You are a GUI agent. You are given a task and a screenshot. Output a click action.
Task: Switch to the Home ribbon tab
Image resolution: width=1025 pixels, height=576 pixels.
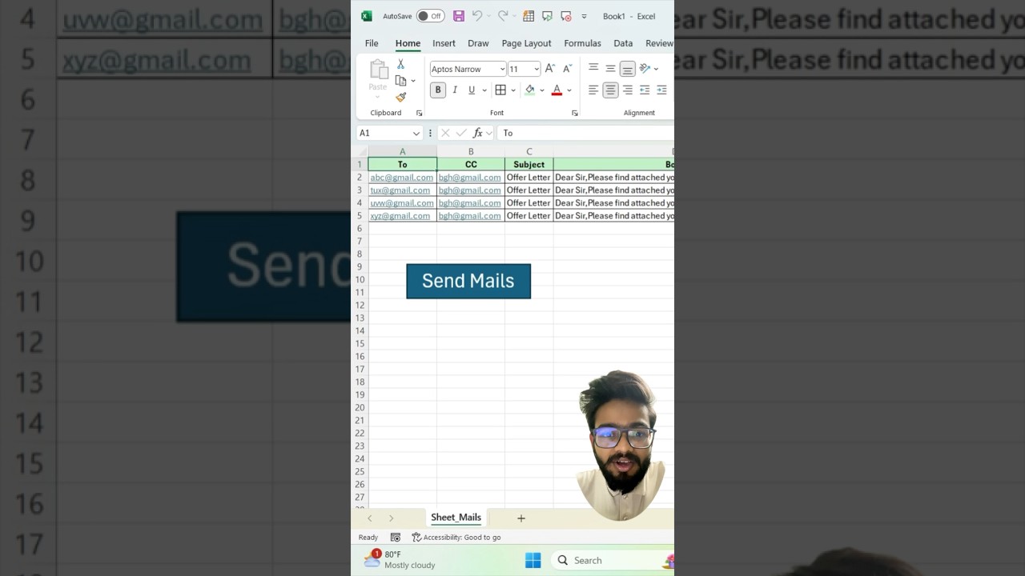click(408, 43)
